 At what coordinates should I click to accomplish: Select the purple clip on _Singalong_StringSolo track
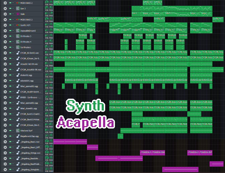(180, 170)
